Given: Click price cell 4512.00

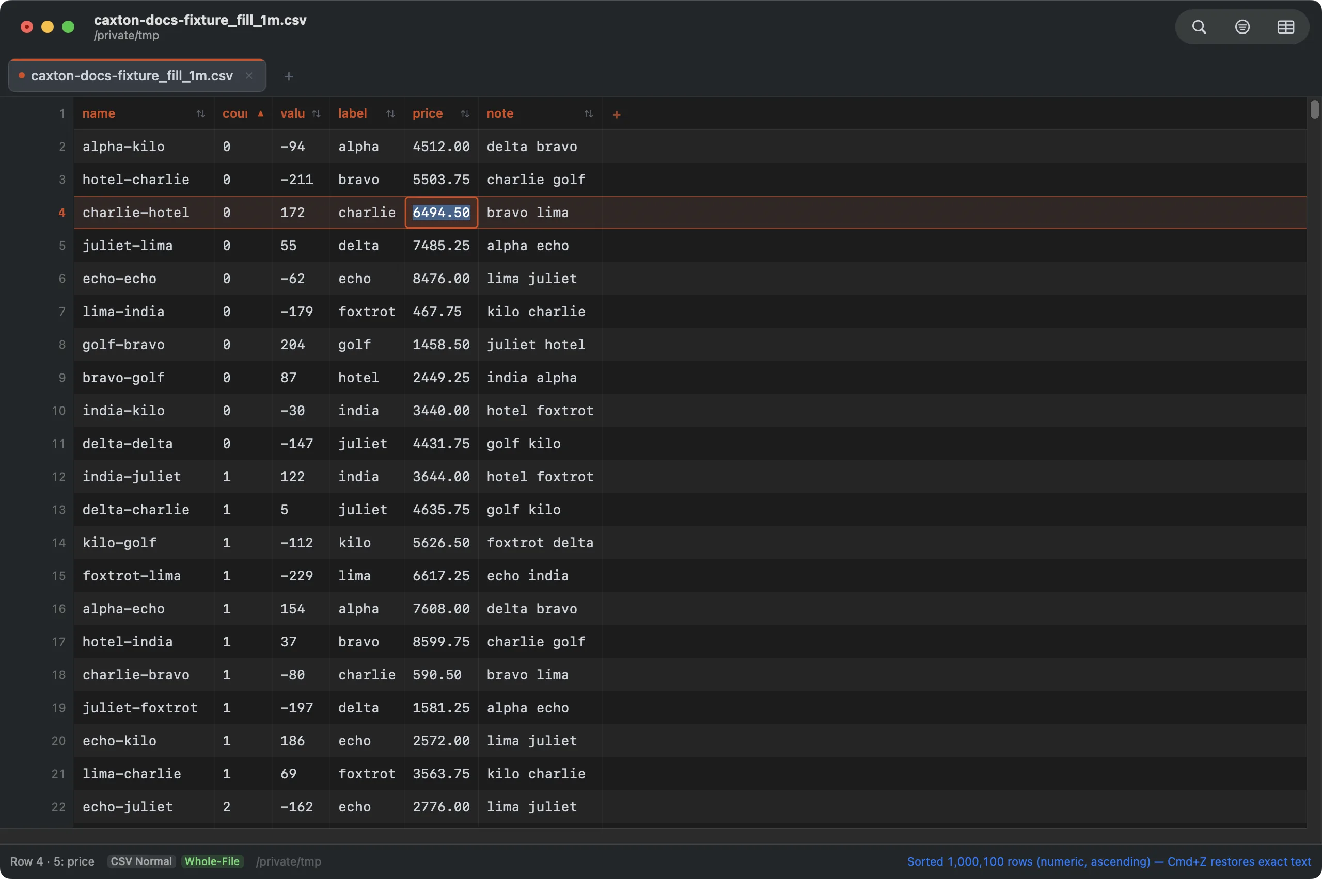Looking at the screenshot, I should pos(441,146).
